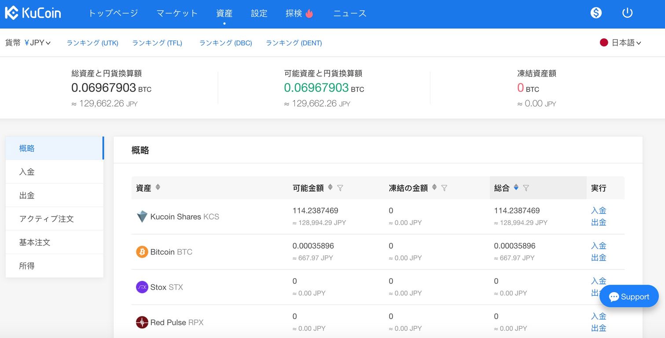Open ランキング (DBC) link
The image size is (665, 338).
click(226, 43)
